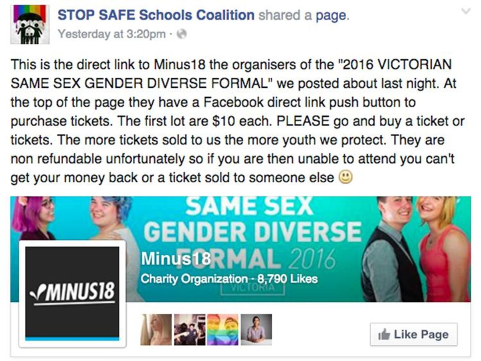Click the "GENDER DIVERSE" cover banner text
The width and height of the screenshot is (481, 361).
(x=253, y=233)
